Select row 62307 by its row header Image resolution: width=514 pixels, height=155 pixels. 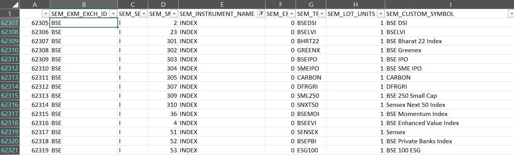tap(9, 23)
